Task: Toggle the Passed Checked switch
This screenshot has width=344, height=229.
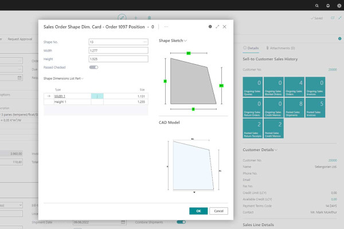Action: click(x=93, y=68)
